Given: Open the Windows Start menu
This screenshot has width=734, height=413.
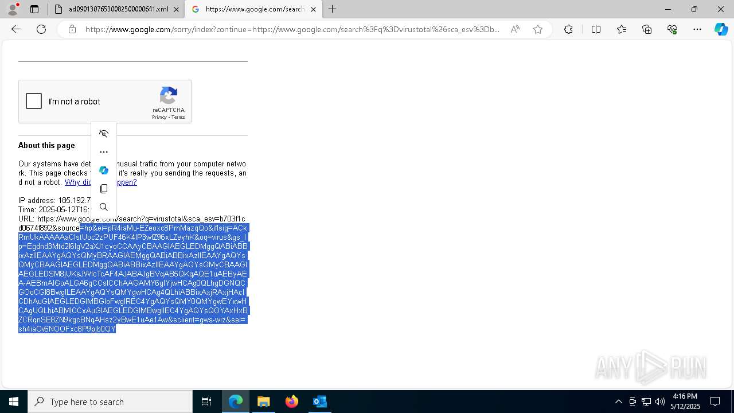Looking at the screenshot, I should click(x=14, y=402).
